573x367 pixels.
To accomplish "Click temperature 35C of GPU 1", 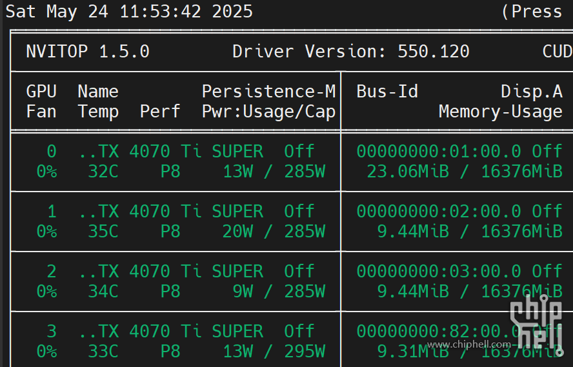I will click(103, 231).
